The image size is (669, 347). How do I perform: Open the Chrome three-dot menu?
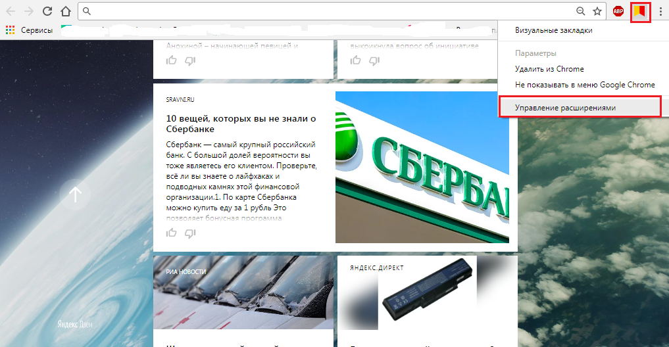click(660, 12)
